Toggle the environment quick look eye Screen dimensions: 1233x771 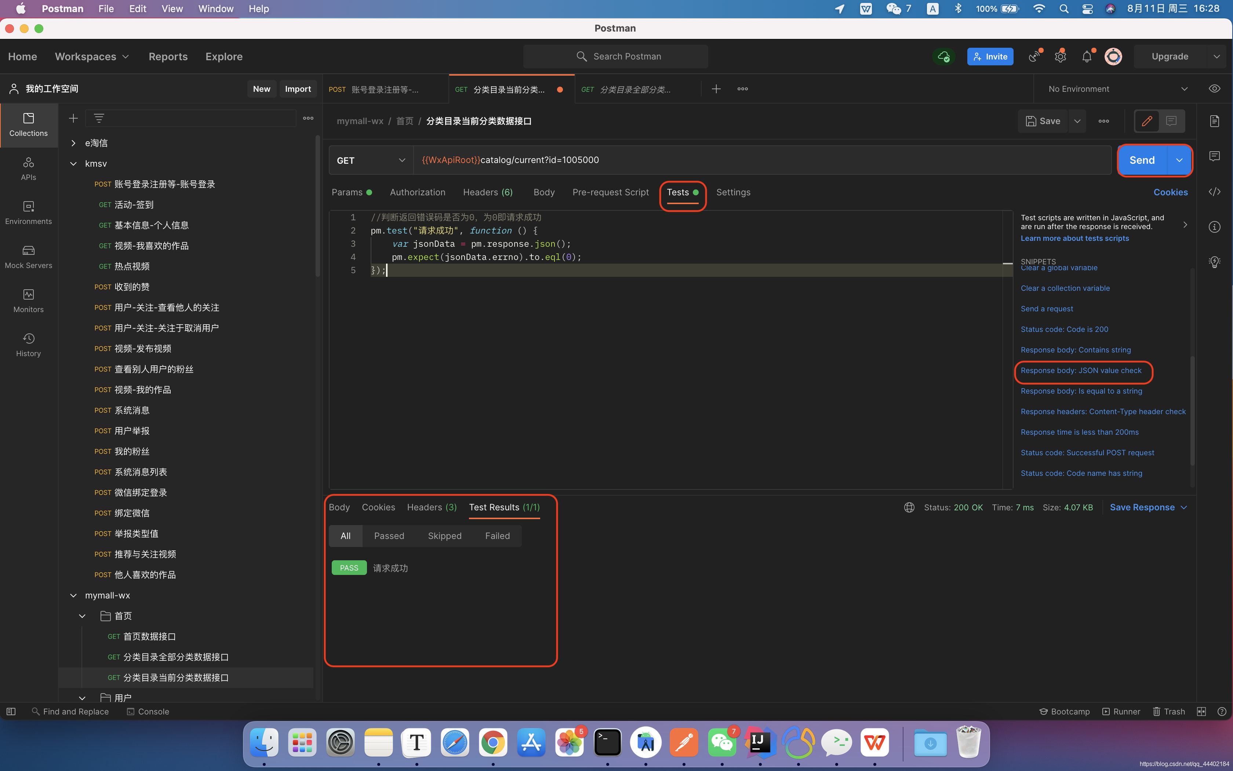pyautogui.click(x=1215, y=89)
